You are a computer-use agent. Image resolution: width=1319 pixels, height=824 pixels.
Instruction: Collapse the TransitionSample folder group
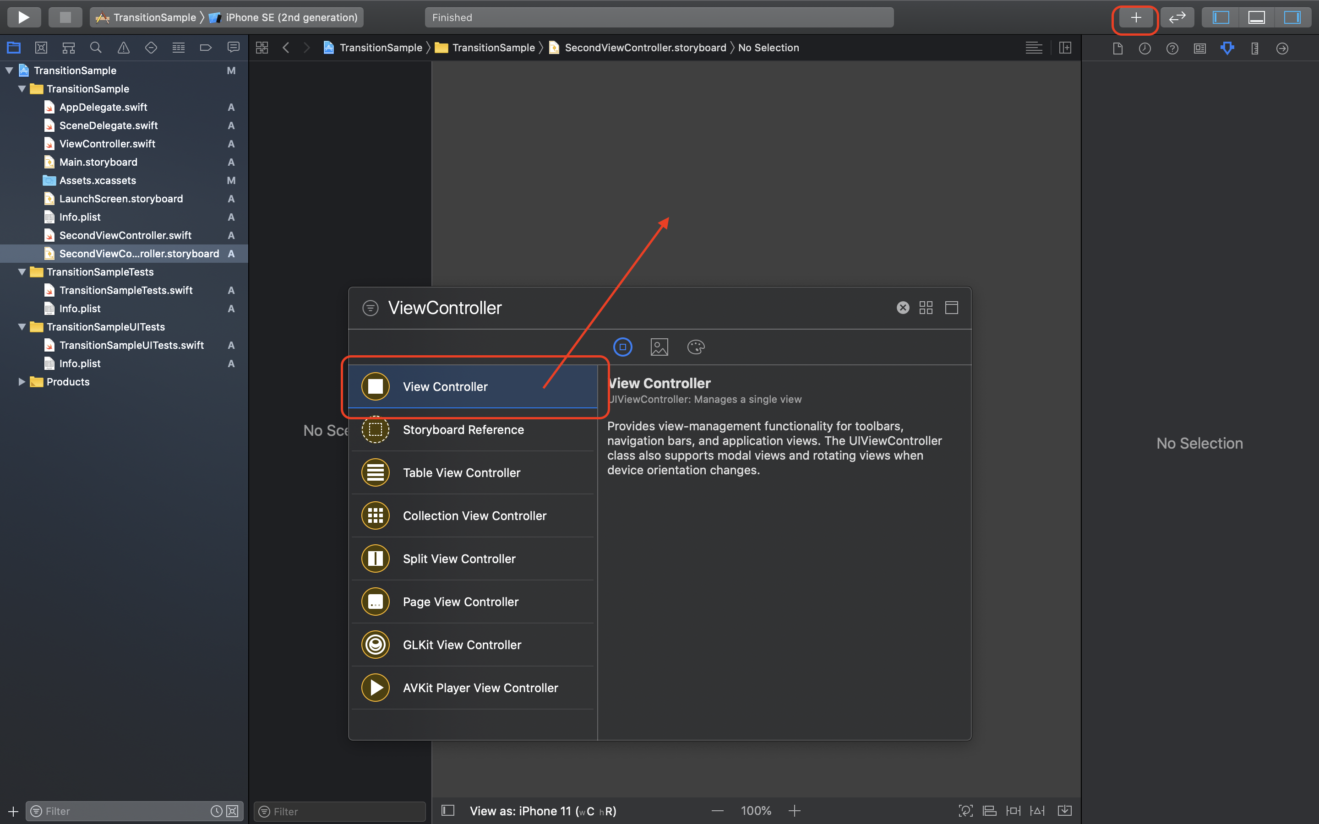22,89
